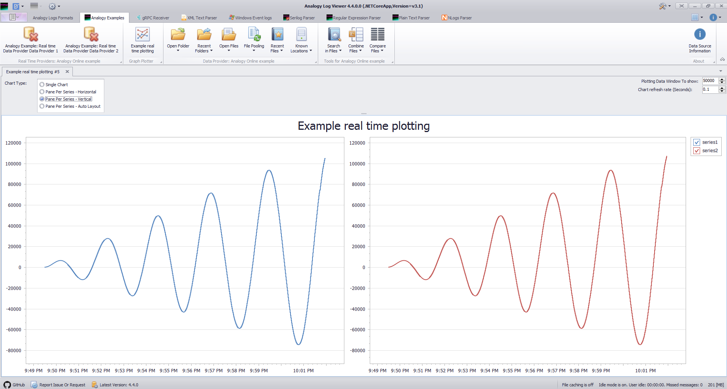Show Data Source Information
The image size is (727, 389).
[x=700, y=40]
